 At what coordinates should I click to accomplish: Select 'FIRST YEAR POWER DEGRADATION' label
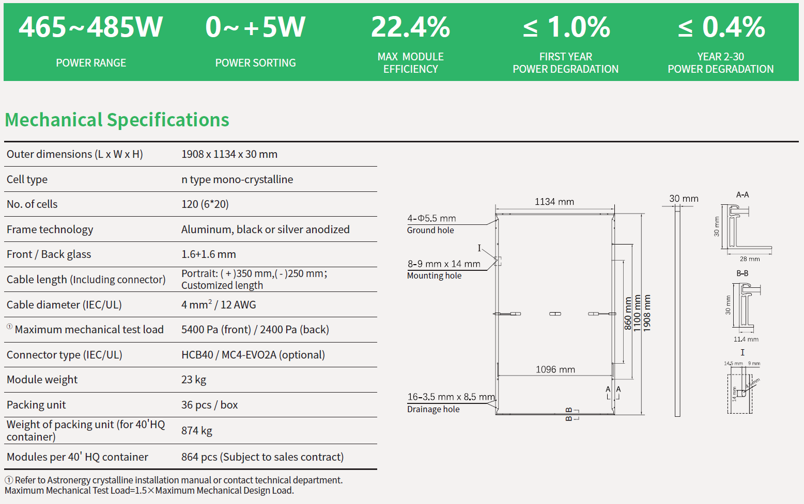coord(566,63)
